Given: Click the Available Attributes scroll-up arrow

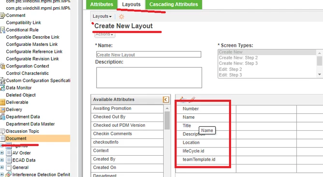Looking at the screenshot, I should click(x=167, y=108).
